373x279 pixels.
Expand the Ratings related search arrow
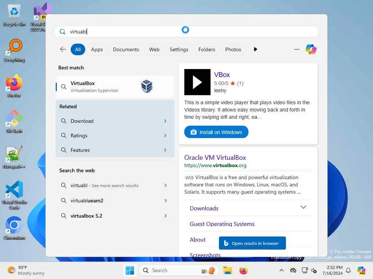coord(165,136)
